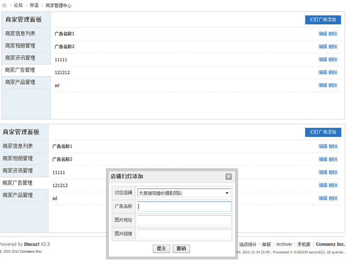The image size is (347, 269).
Task: Delete the 'ad' row in bottom panel
Action: (x=333, y=198)
